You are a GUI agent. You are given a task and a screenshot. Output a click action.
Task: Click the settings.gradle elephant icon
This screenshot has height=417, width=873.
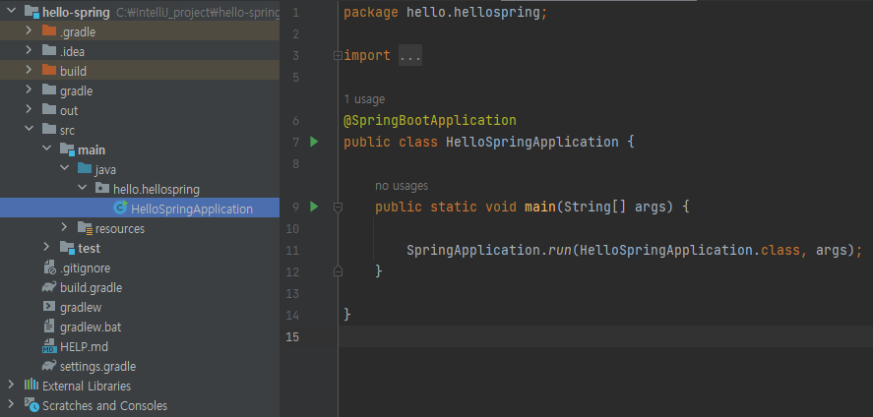[x=49, y=366]
